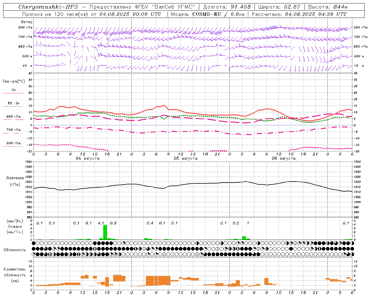Click the '700 гПа' entry in temperature legend

13,130
